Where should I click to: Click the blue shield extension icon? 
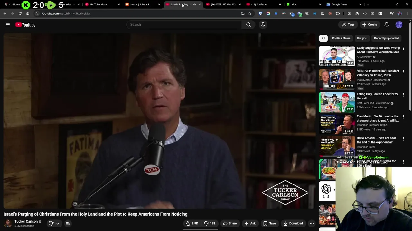[260, 13]
